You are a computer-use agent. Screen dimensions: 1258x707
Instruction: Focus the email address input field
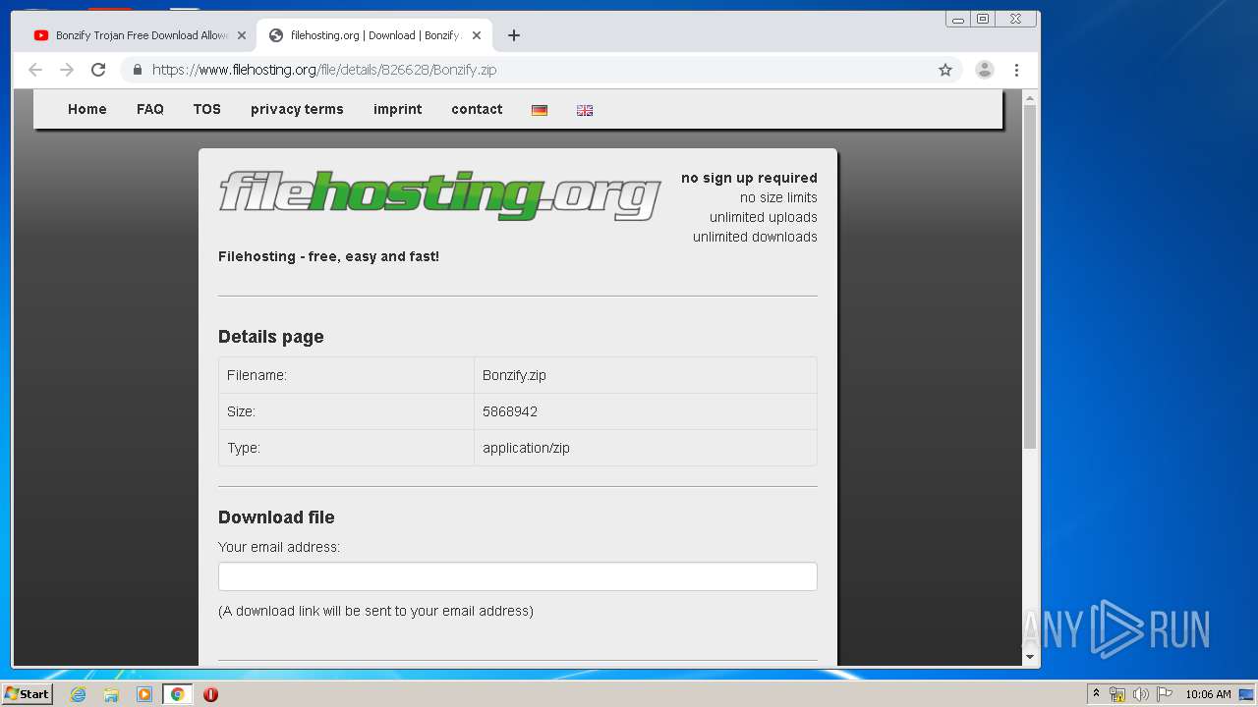[518, 576]
